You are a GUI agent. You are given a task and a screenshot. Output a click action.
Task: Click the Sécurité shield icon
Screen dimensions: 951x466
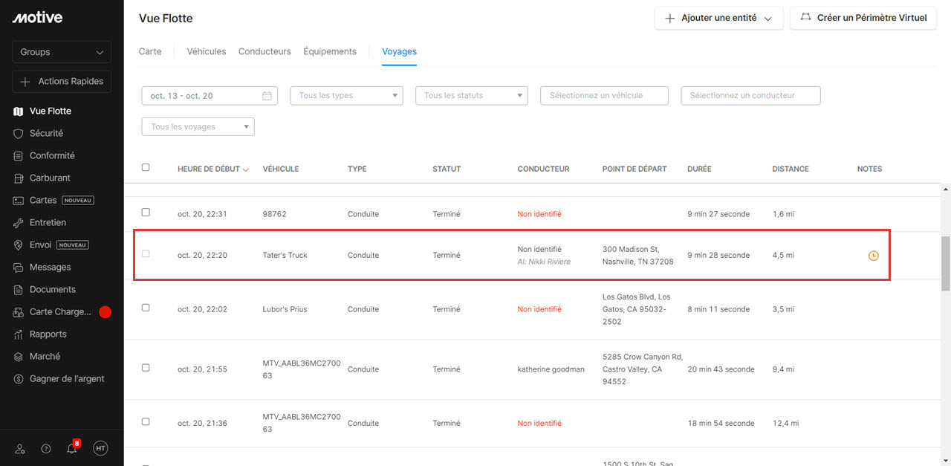click(19, 134)
